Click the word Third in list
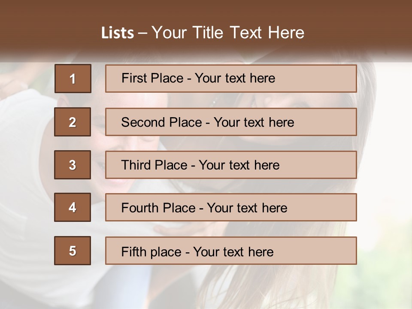This screenshot has height=309, width=412. point(136,165)
